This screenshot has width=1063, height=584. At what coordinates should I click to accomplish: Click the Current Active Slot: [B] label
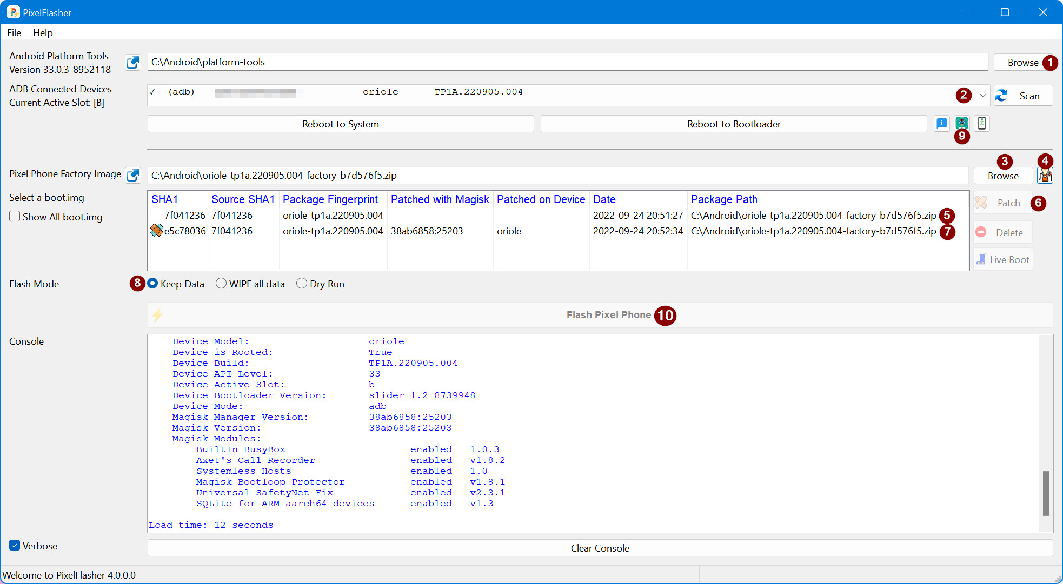pyautogui.click(x=57, y=103)
